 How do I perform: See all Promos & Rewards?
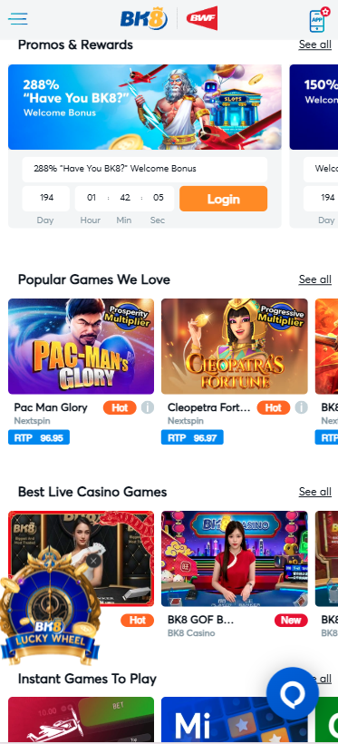click(314, 44)
